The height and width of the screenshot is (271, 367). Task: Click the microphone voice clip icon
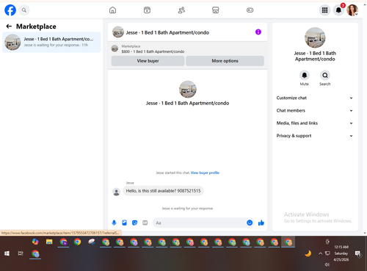click(114, 223)
